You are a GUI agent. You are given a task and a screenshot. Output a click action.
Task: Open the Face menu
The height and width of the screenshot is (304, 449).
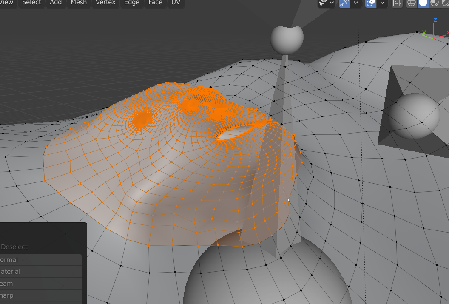155,2
